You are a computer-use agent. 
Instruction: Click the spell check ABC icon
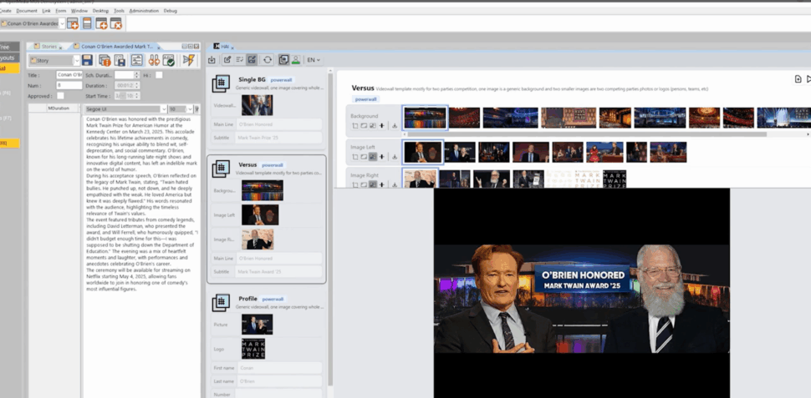tap(170, 60)
